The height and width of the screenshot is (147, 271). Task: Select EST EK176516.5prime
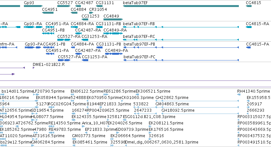pyautogui.click(x=150, y=133)
